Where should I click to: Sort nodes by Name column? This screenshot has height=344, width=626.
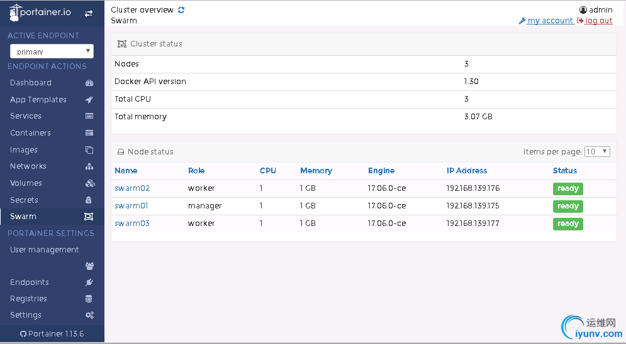[x=126, y=170]
